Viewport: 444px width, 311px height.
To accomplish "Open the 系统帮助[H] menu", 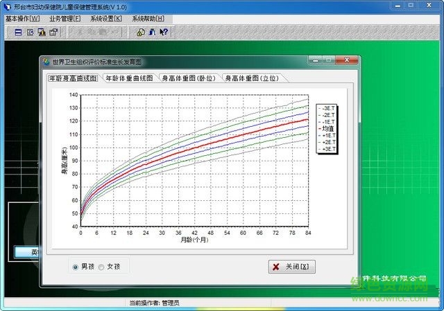I will (148, 19).
